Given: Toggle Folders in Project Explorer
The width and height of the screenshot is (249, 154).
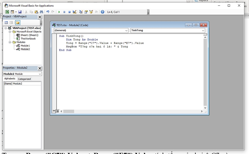Looking at the screenshot, I should click(x=18, y=23).
